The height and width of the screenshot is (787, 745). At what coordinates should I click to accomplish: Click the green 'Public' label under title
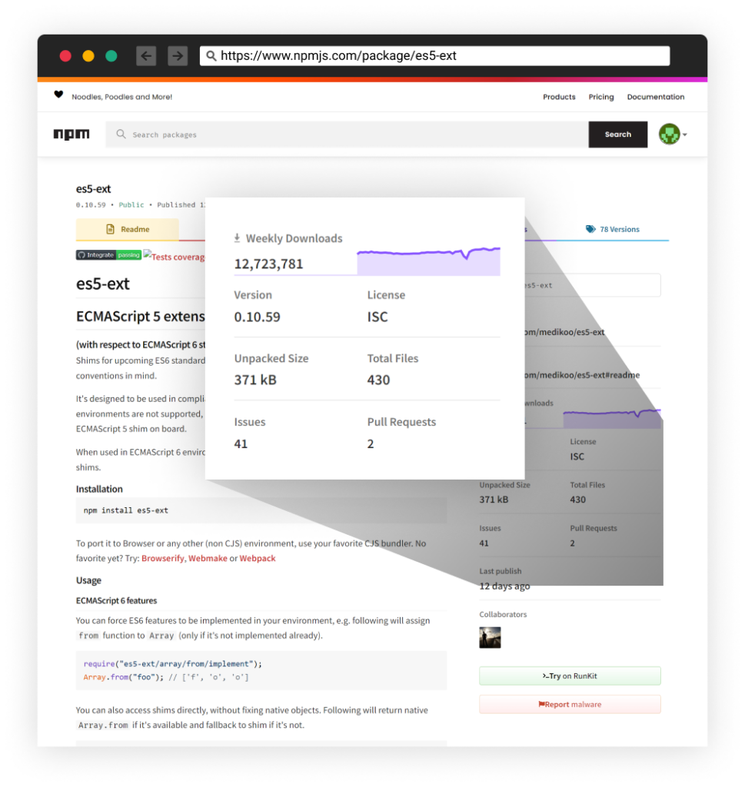point(131,204)
